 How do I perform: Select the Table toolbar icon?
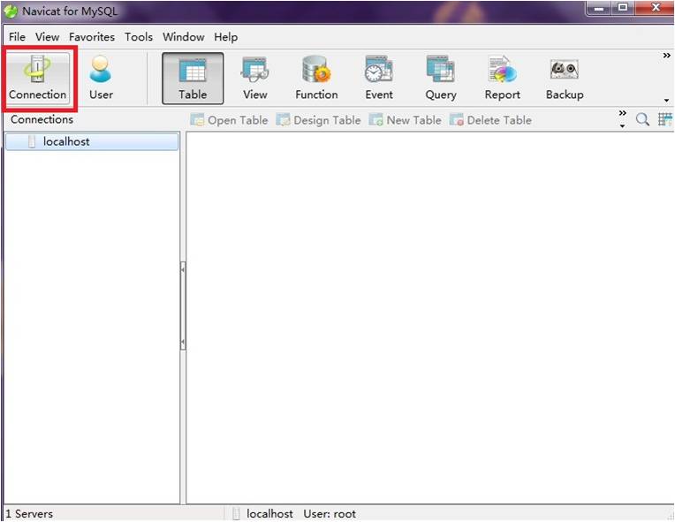[193, 78]
